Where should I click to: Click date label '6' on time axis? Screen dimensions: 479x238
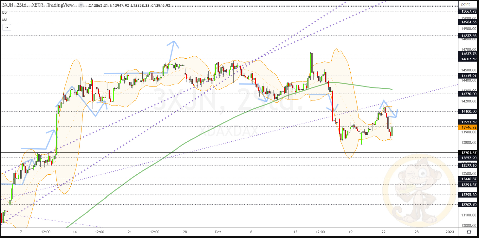pos(251,232)
